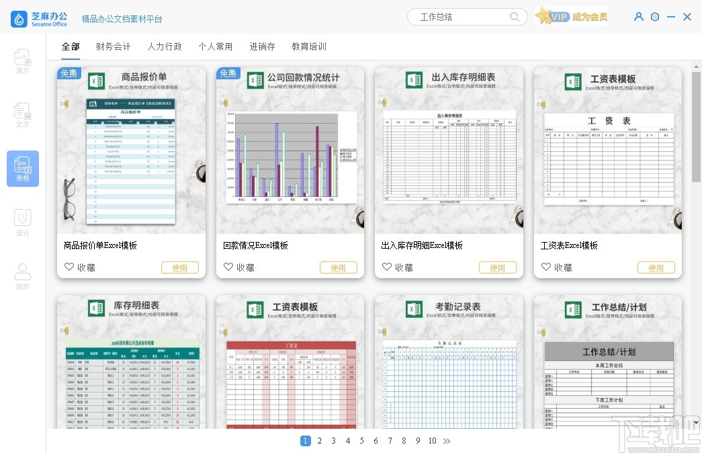Use the 回款情况Excel模板 template

pyautogui.click(x=339, y=267)
